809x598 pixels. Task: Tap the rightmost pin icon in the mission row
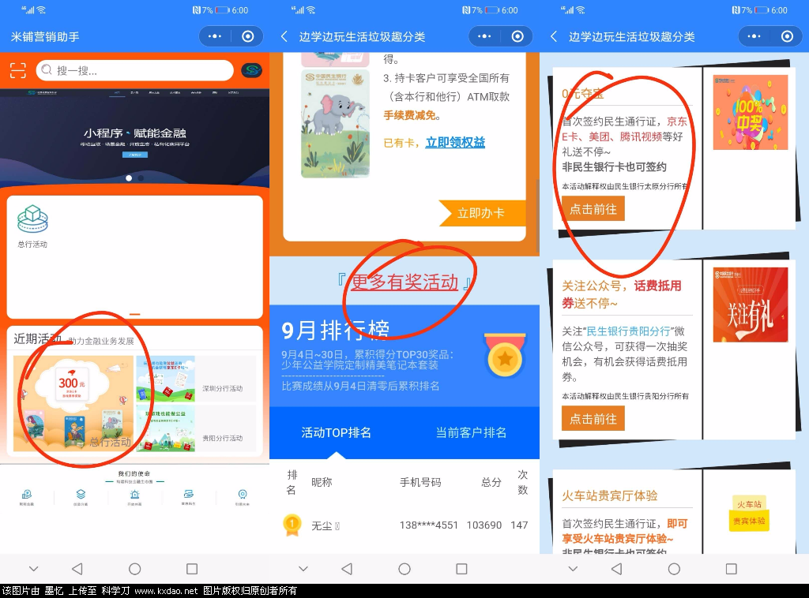[x=242, y=493]
